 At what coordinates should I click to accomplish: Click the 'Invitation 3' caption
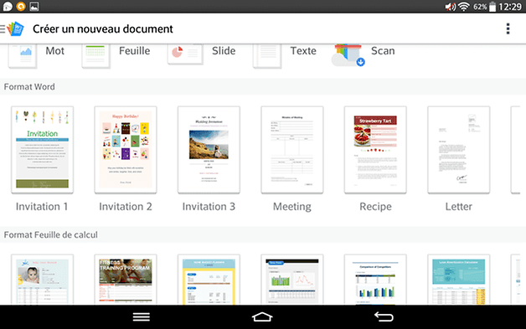tap(209, 207)
